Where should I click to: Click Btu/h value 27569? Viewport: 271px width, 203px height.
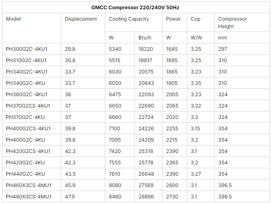(146, 185)
